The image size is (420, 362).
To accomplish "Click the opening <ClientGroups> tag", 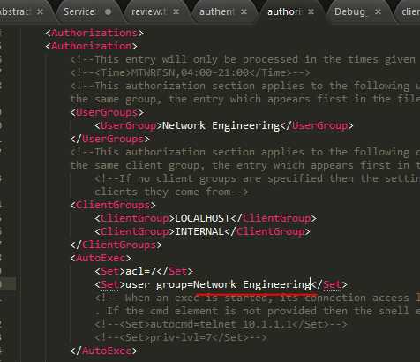I will point(113,205).
